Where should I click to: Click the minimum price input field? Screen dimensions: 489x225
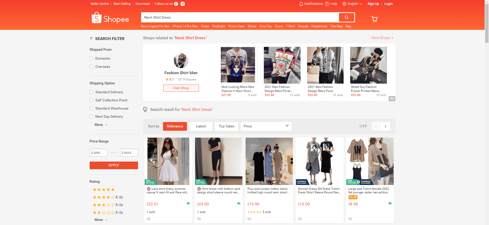pyautogui.click(x=99, y=153)
